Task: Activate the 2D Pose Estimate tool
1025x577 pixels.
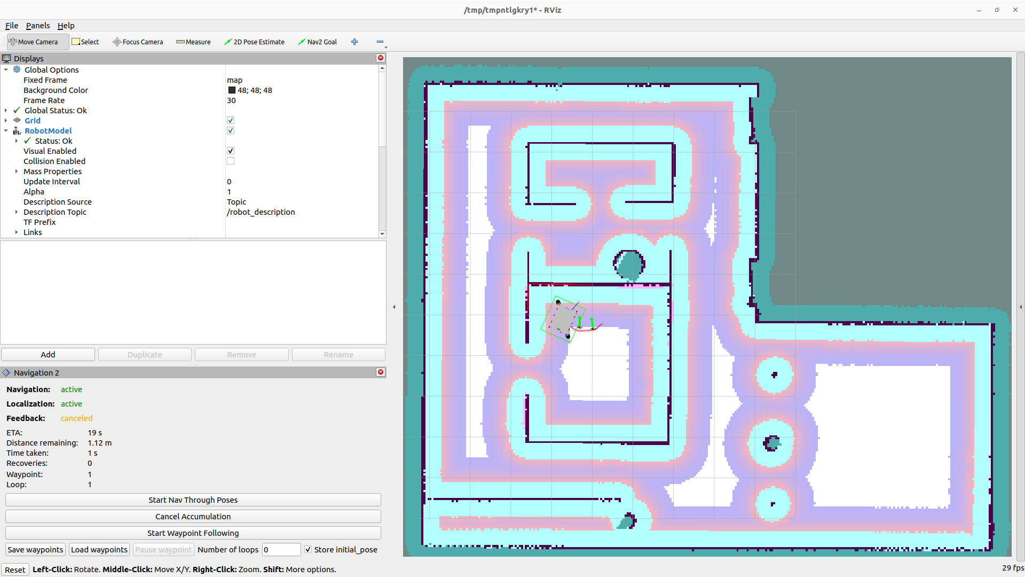Action: coord(254,42)
